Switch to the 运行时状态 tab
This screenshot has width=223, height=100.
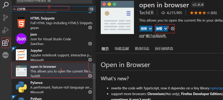point(164,49)
